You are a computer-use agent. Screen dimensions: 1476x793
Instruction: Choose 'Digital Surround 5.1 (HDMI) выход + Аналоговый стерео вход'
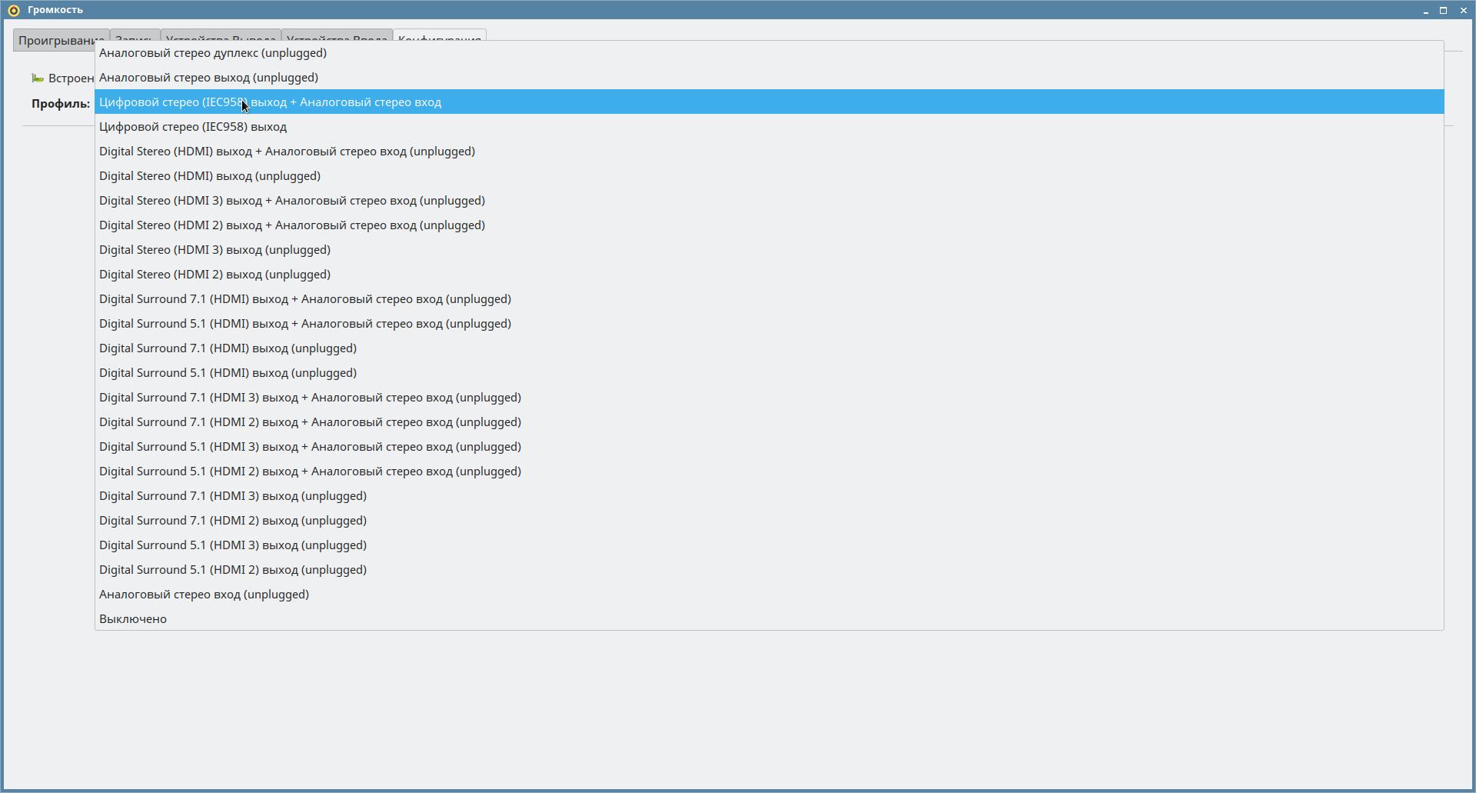tap(769, 324)
